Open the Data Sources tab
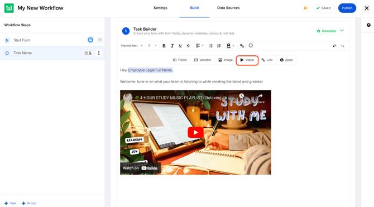374x207 pixels. [x=228, y=8]
